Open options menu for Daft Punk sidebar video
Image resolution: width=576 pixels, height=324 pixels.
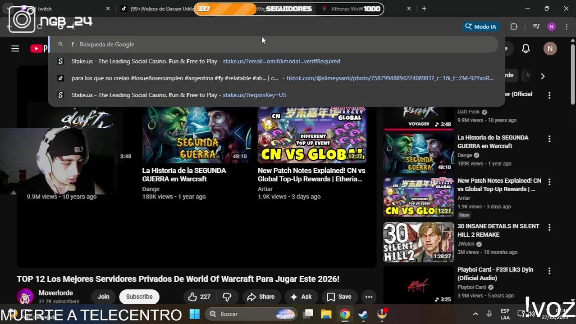tap(549, 95)
